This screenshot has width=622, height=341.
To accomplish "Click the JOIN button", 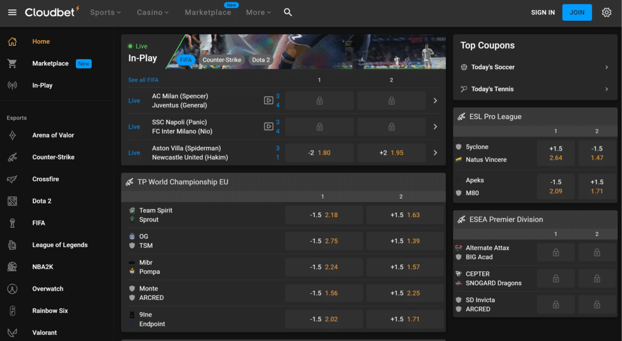I will [577, 12].
